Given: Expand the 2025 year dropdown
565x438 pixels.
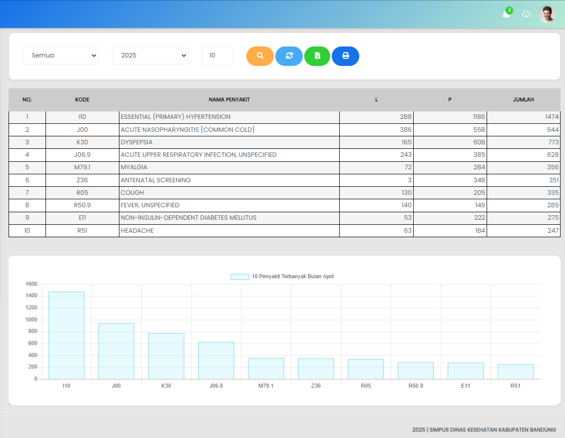Looking at the screenshot, I should (x=150, y=55).
